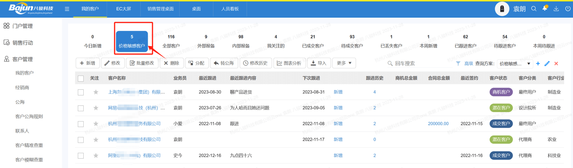Select the 待成交客户 filter tile

(x=352, y=42)
